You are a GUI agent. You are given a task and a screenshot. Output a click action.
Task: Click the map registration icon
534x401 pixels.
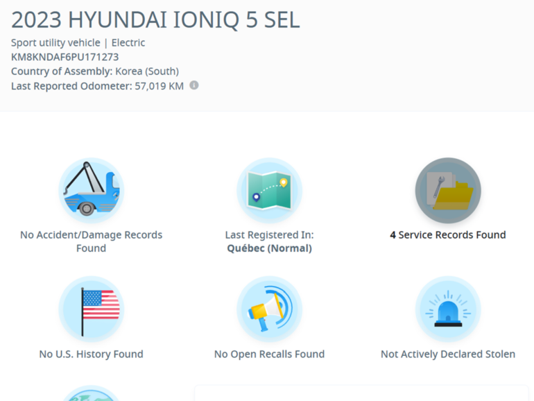(269, 190)
